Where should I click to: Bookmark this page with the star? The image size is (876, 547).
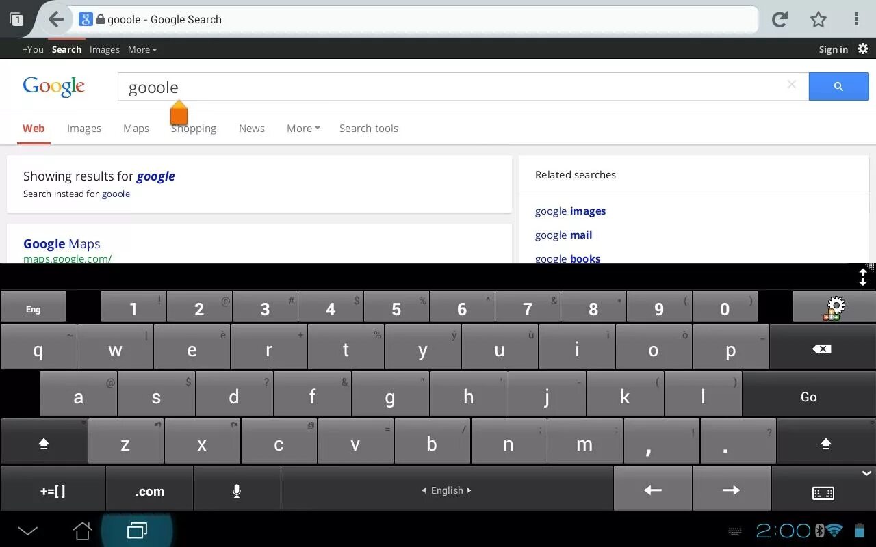tap(819, 19)
